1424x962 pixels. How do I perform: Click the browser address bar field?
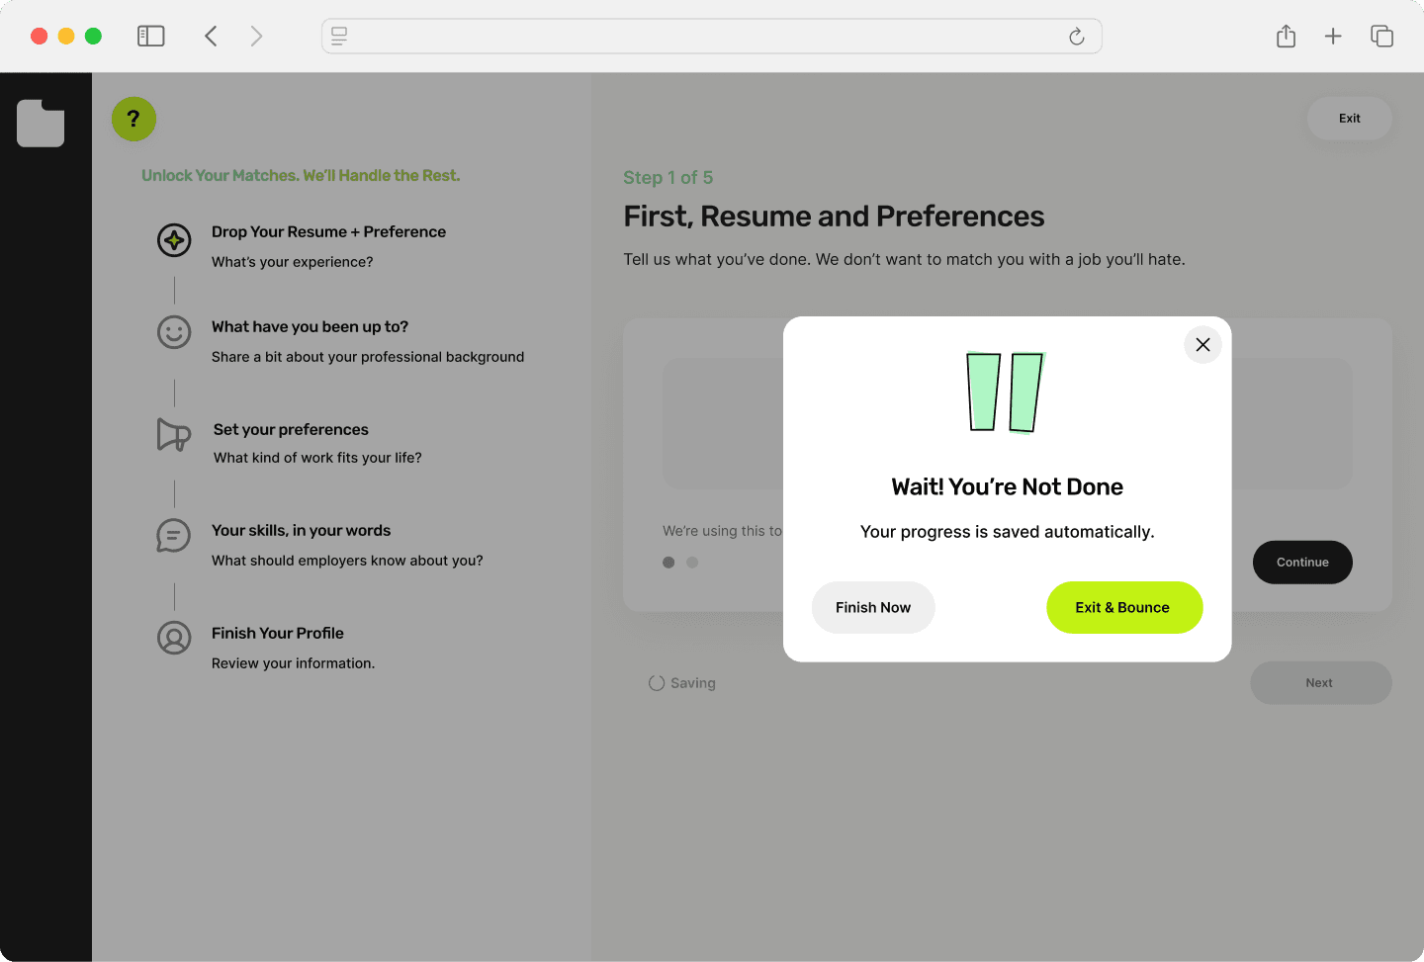coord(712,37)
